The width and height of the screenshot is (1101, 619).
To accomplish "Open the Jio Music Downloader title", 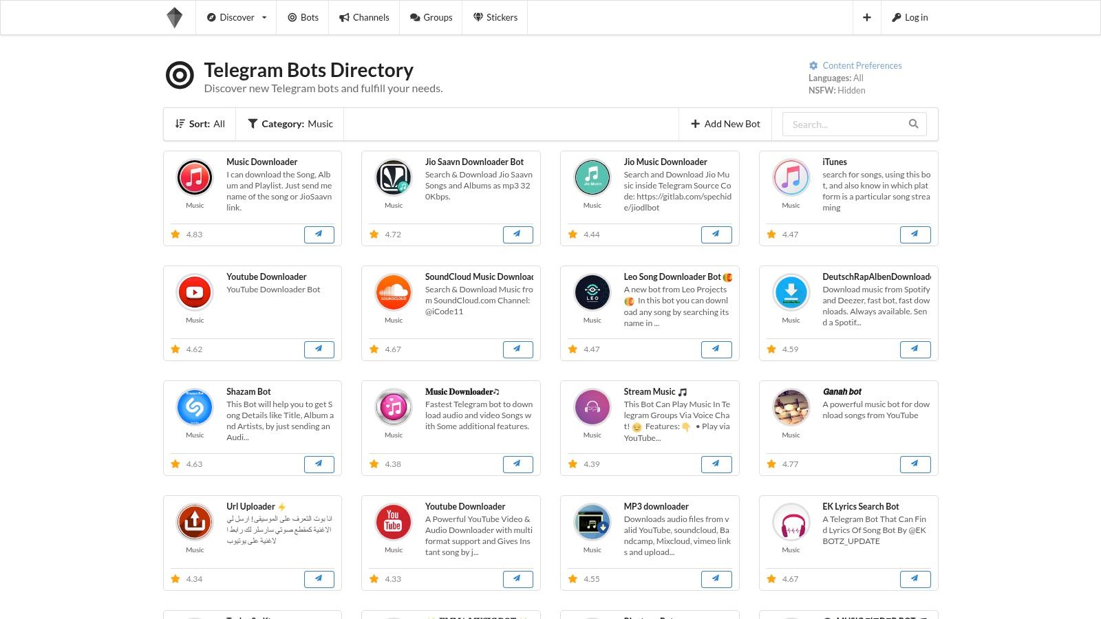I will point(665,162).
